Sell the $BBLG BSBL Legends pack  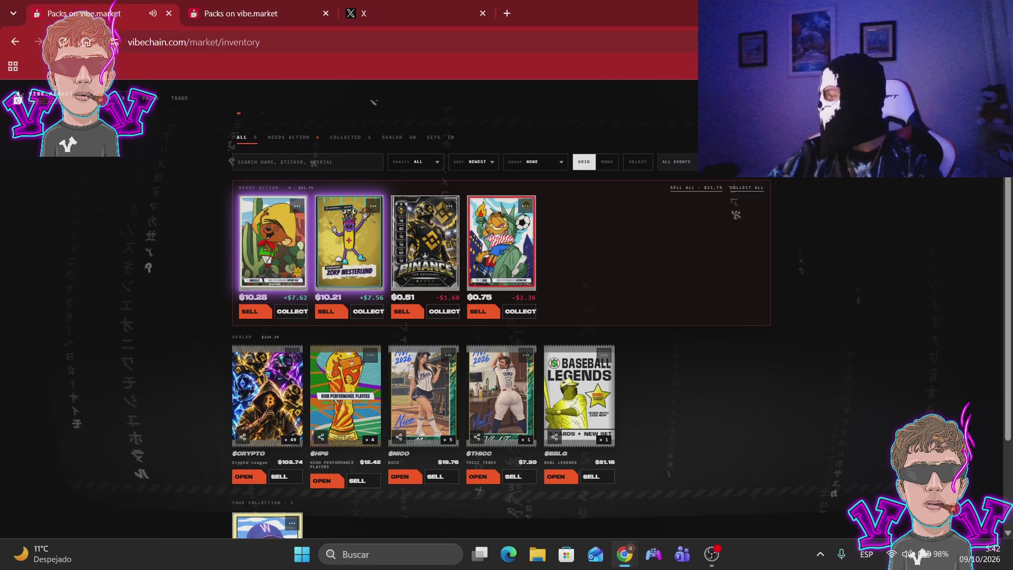(598, 477)
